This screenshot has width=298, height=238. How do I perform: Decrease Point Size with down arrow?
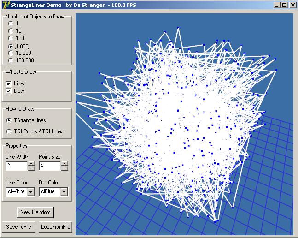coord(64,168)
